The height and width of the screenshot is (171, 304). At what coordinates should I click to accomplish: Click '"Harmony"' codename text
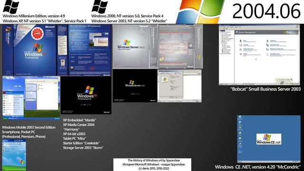[71, 129]
